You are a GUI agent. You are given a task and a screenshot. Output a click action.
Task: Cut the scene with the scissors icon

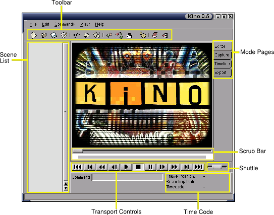[76, 35]
